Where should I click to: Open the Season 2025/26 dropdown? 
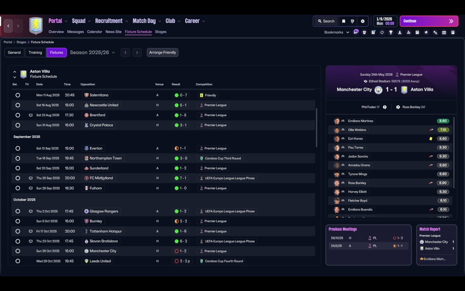(92, 52)
